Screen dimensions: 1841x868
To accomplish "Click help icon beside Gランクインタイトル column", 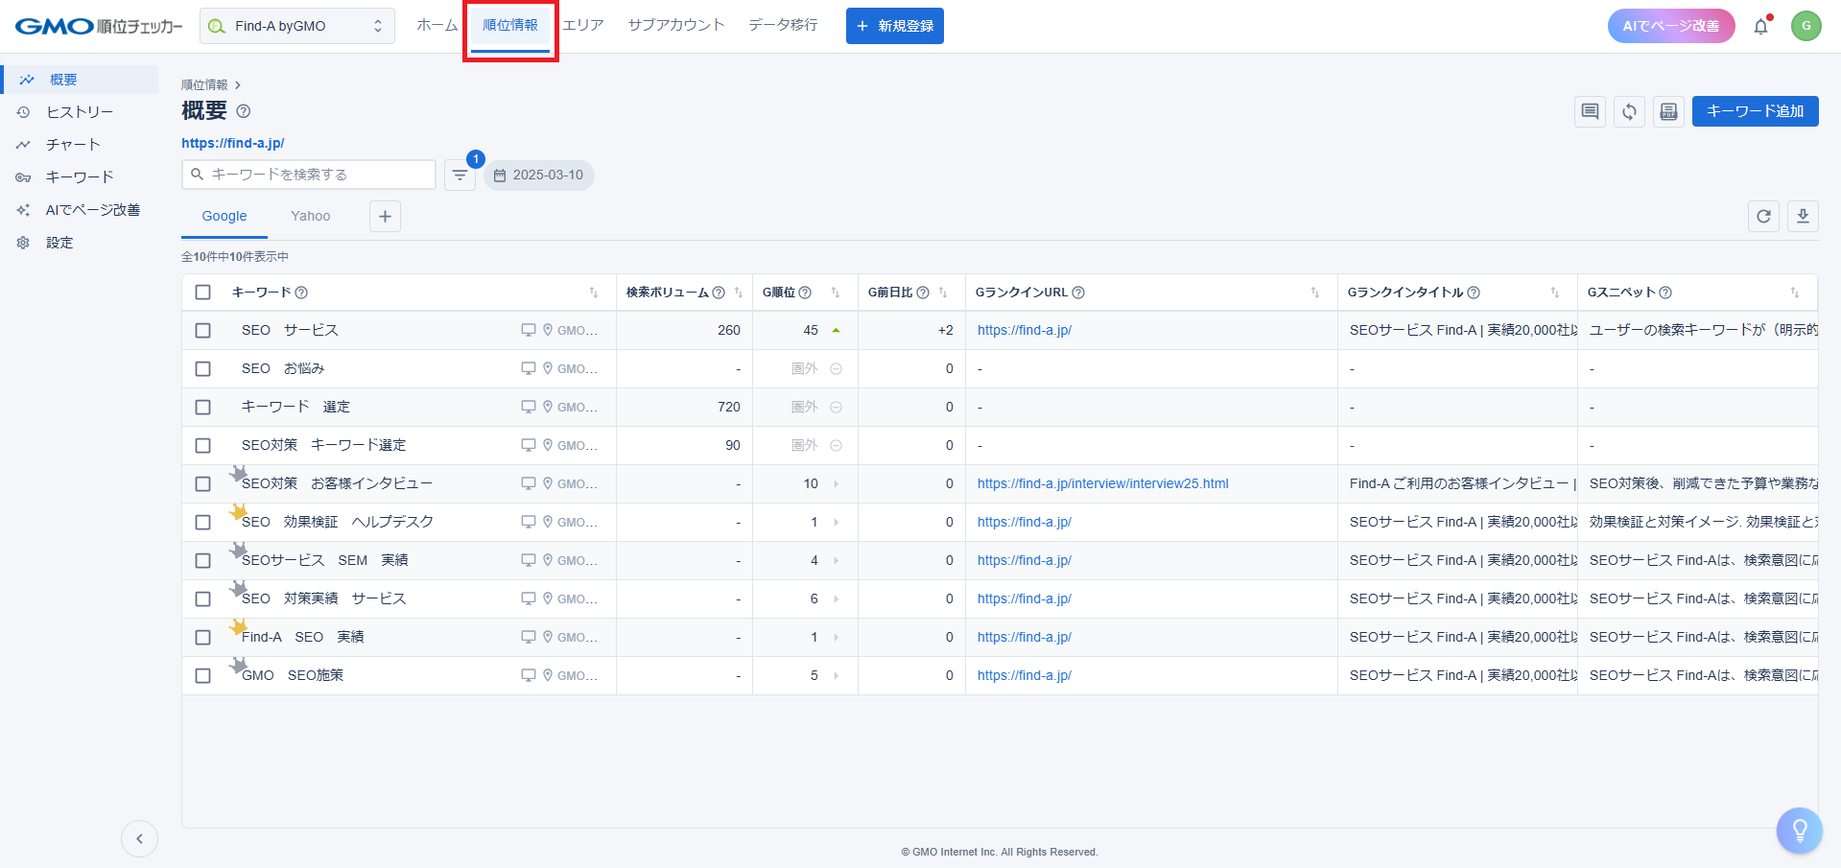I will coord(1474,293).
